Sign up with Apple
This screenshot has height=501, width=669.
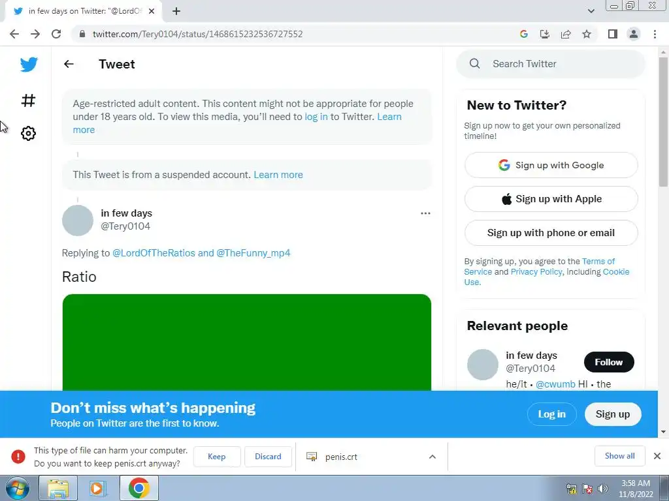click(x=551, y=199)
